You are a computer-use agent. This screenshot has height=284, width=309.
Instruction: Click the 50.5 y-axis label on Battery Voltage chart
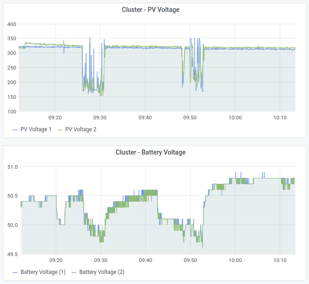pyautogui.click(x=12, y=196)
